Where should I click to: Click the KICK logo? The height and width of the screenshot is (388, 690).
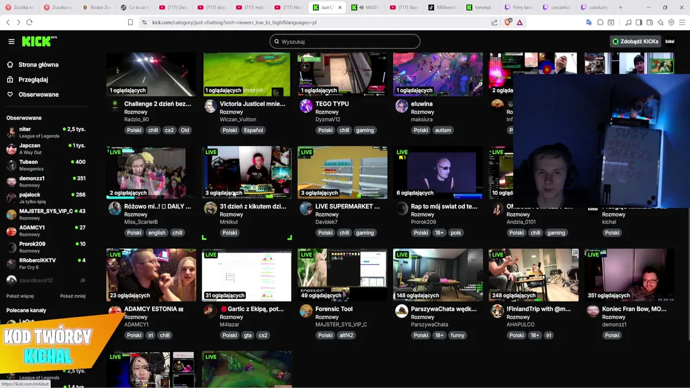pyautogui.click(x=39, y=41)
